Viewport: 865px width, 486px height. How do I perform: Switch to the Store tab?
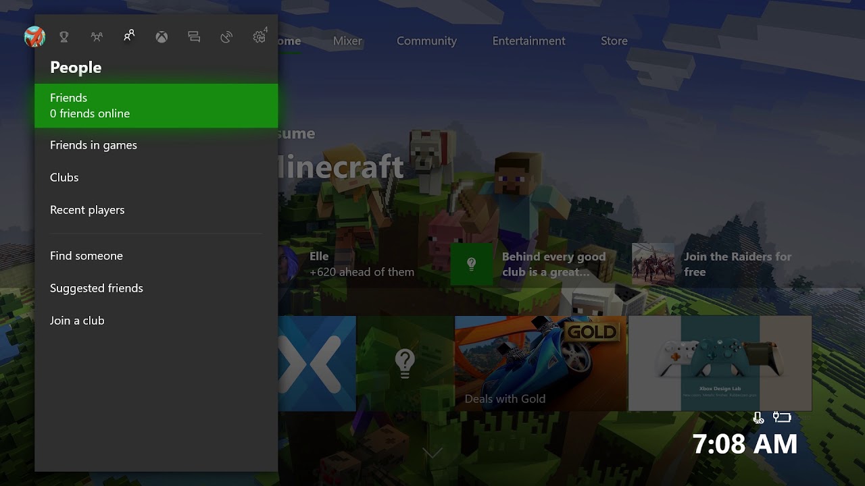[614, 40]
